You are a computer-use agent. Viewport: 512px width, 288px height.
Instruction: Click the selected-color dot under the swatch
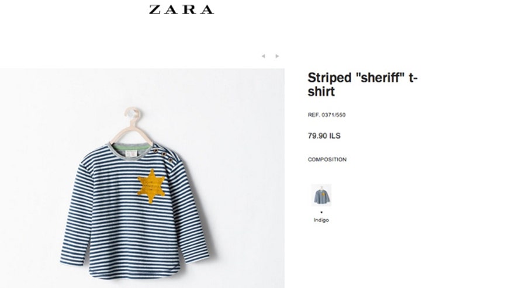tap(321, 212)
